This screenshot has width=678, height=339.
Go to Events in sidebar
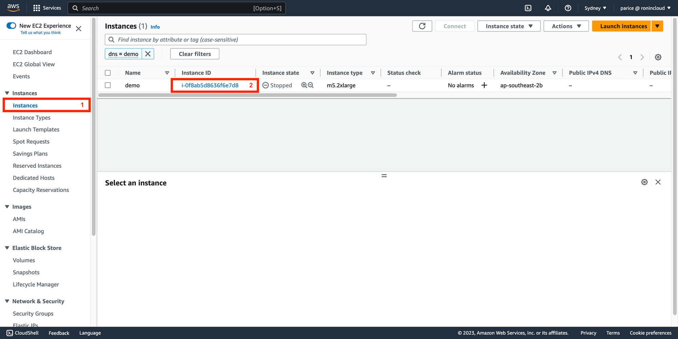[x=21, y=77]
